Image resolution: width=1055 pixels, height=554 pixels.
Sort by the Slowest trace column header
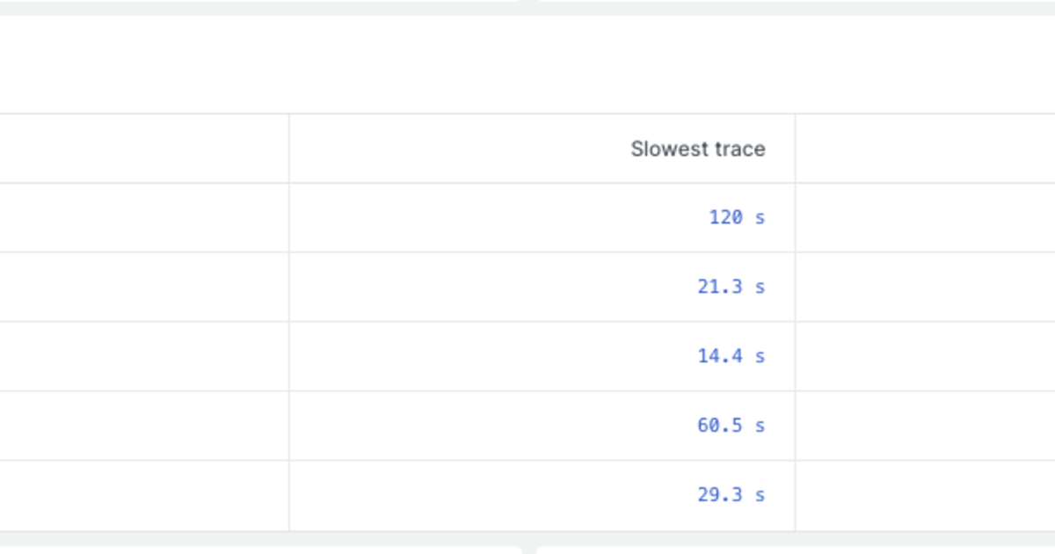pyautogui.click(x=697, y=149)
